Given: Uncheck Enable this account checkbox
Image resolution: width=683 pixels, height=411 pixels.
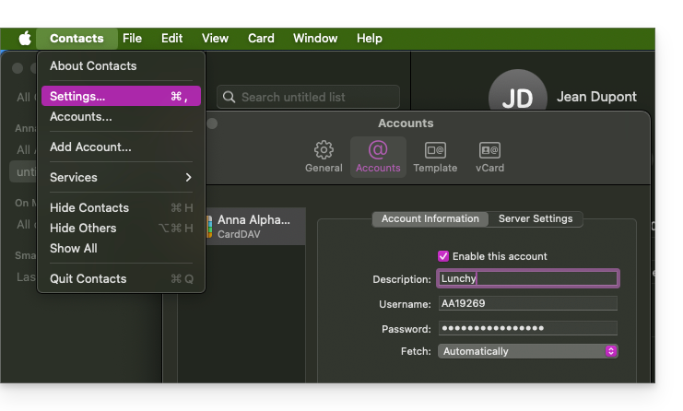Looking at the screenshot, I should [443, 256].
